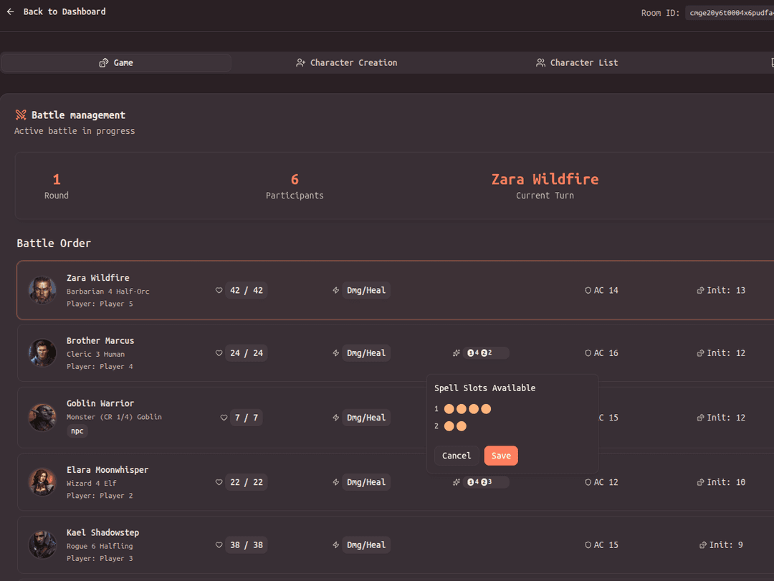Open Elara Moonwhisper's spell slots badge

pos(485,482)
